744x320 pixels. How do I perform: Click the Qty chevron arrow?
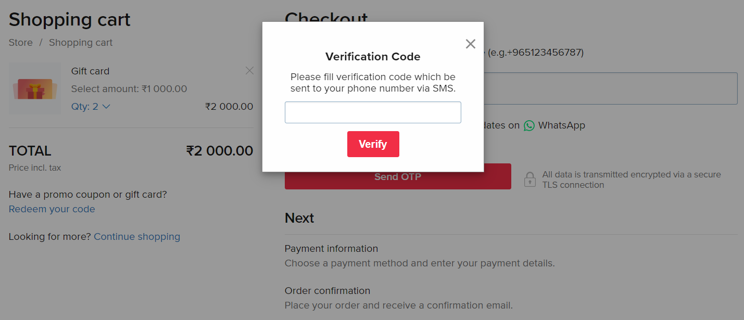pyautogui.click(x=106, y=107)
